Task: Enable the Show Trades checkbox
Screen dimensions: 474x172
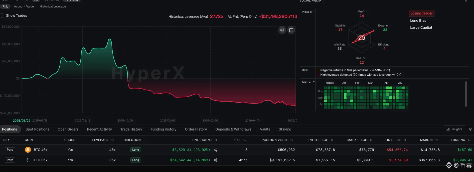Action: click(x=2, y=15)
